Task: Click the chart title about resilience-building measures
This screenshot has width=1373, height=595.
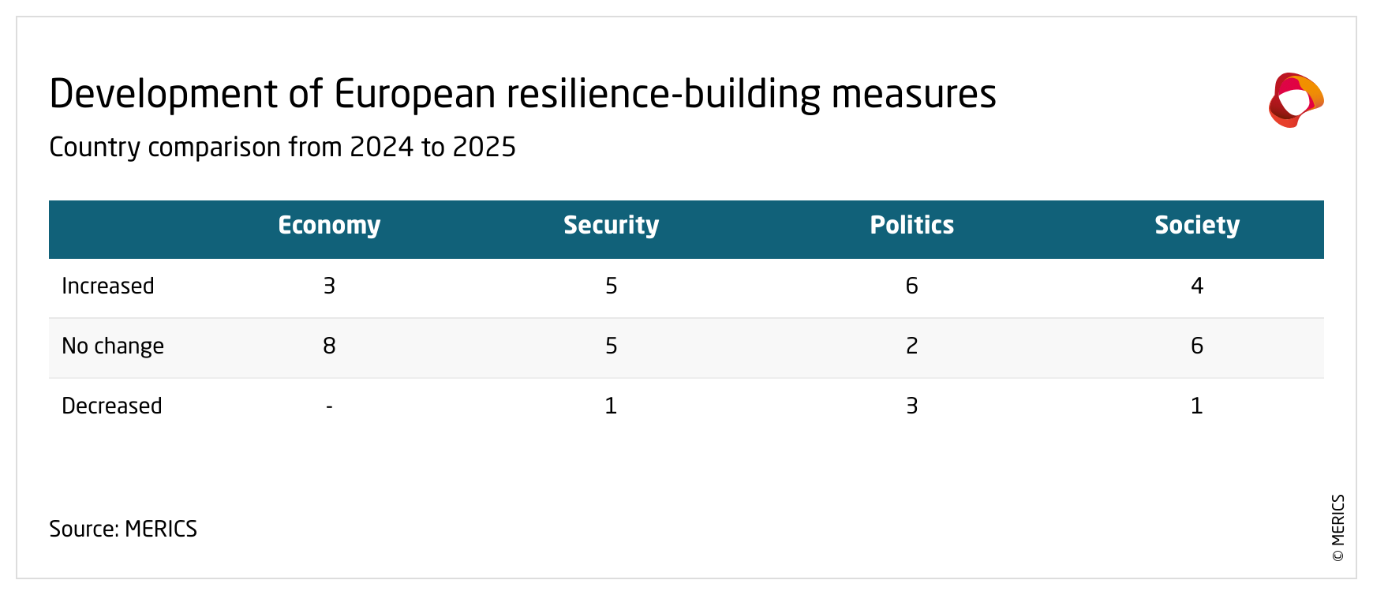Action: (522, 94)
